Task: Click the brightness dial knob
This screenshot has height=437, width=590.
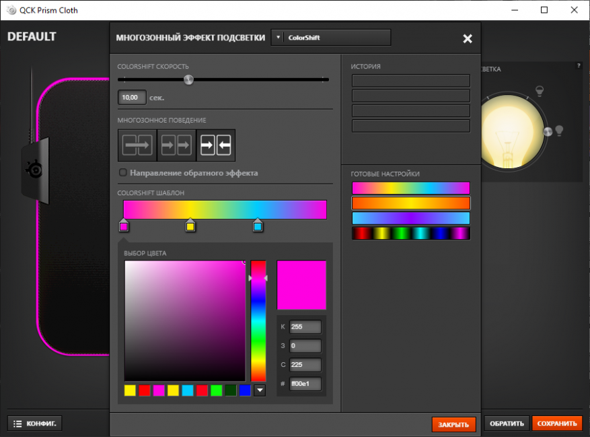Action: point(548,131)
